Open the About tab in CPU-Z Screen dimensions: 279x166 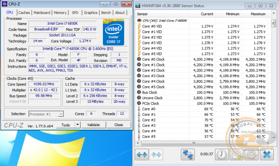point(120,13)
